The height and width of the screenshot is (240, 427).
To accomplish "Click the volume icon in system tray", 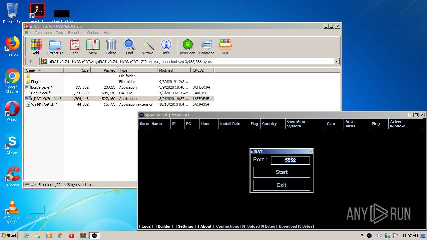I will coord(379,236).
